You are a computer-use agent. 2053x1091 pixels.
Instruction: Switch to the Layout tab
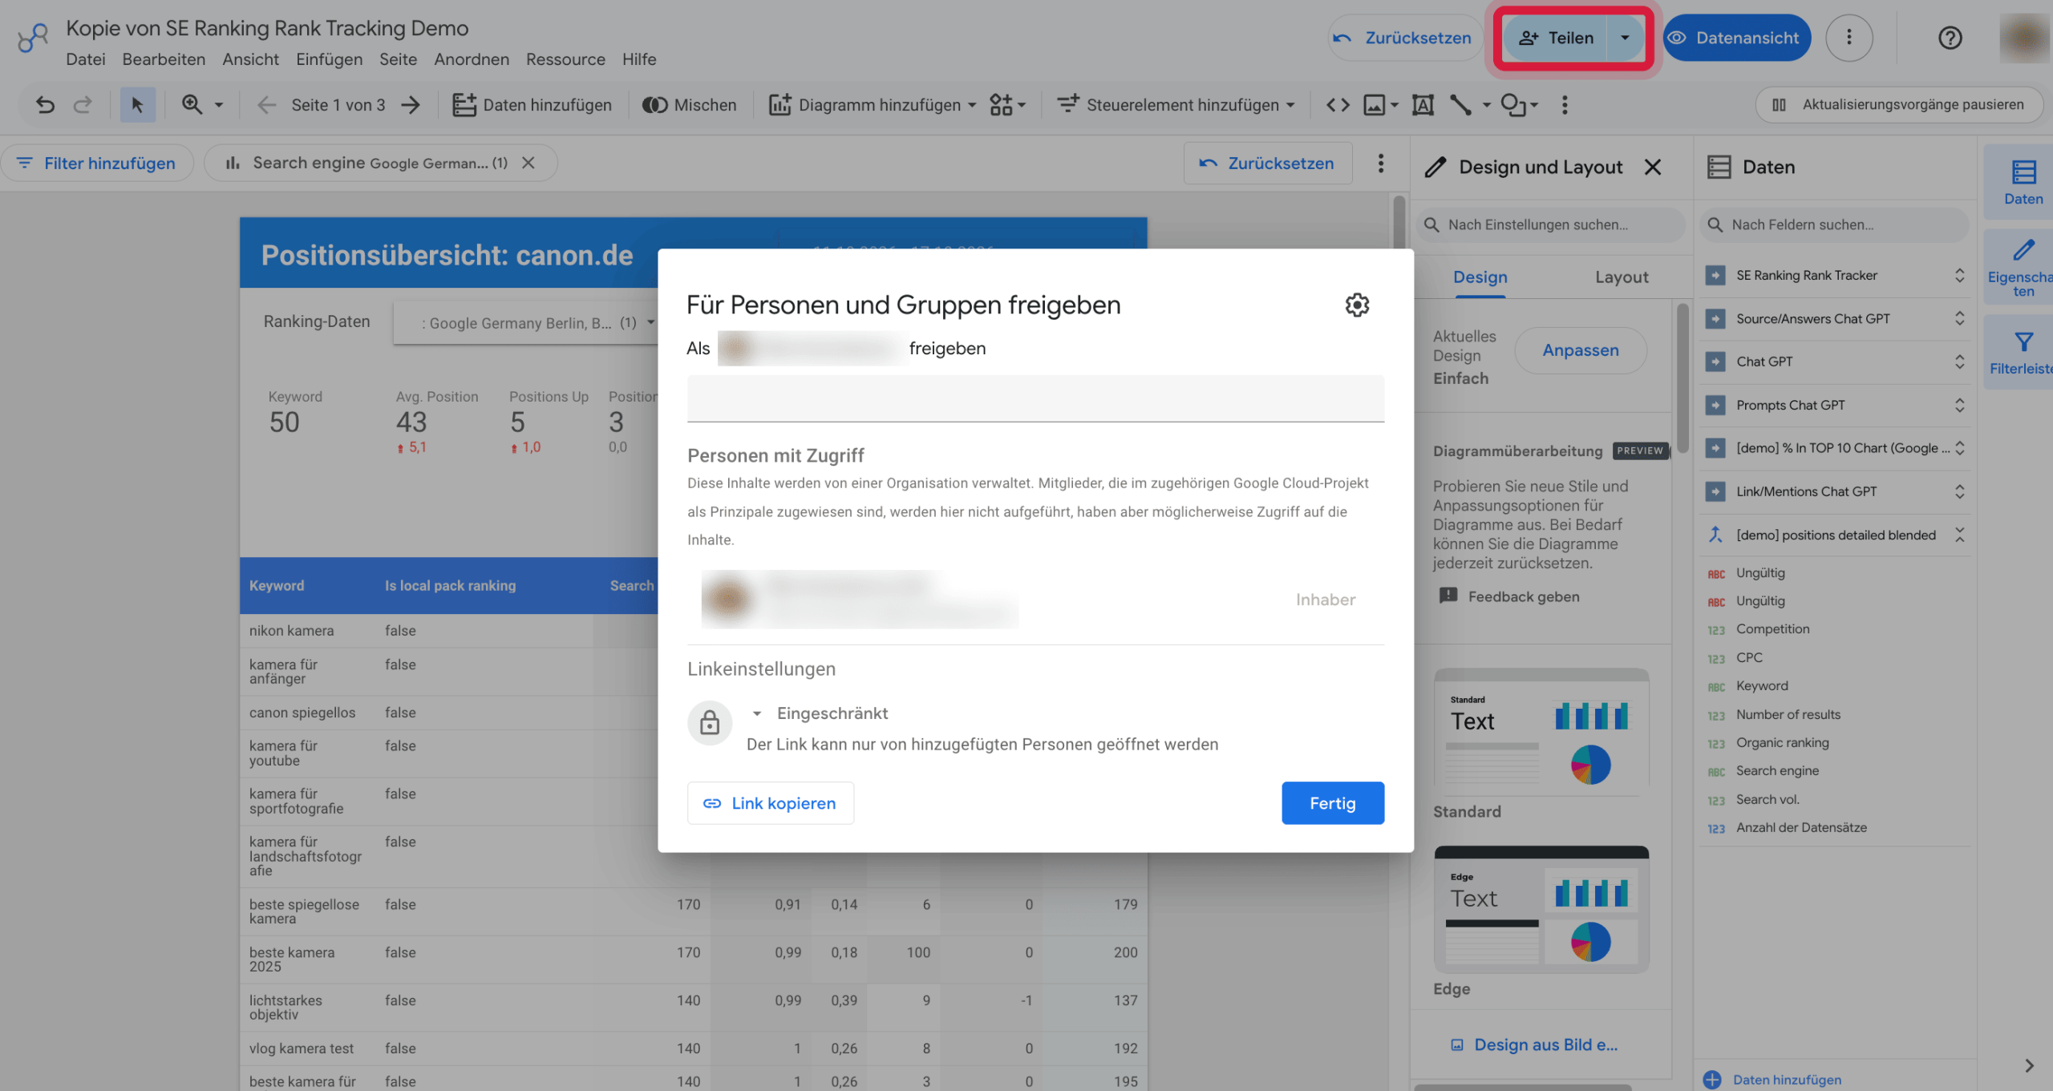point(1621,277)
